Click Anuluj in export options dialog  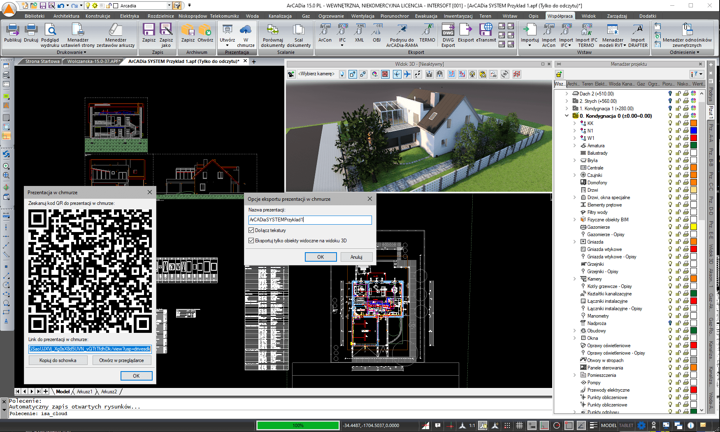coord(356,257)
